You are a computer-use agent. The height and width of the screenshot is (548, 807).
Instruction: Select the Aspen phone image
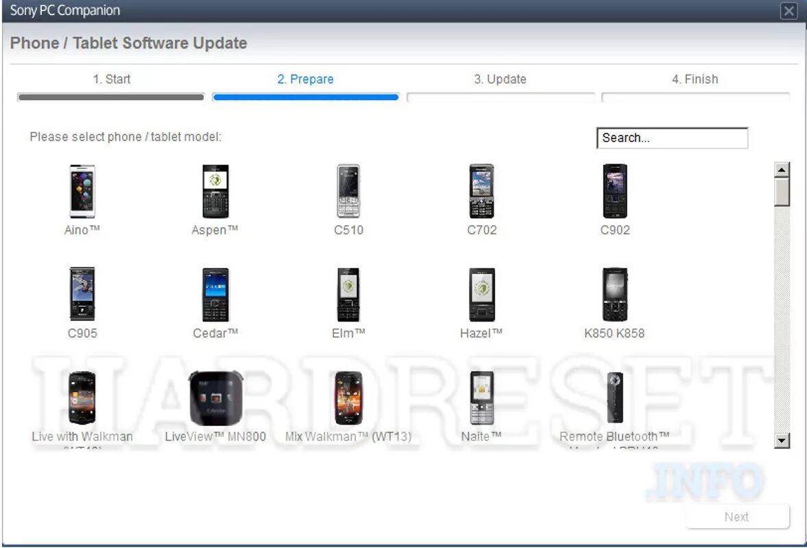[216, 191]
